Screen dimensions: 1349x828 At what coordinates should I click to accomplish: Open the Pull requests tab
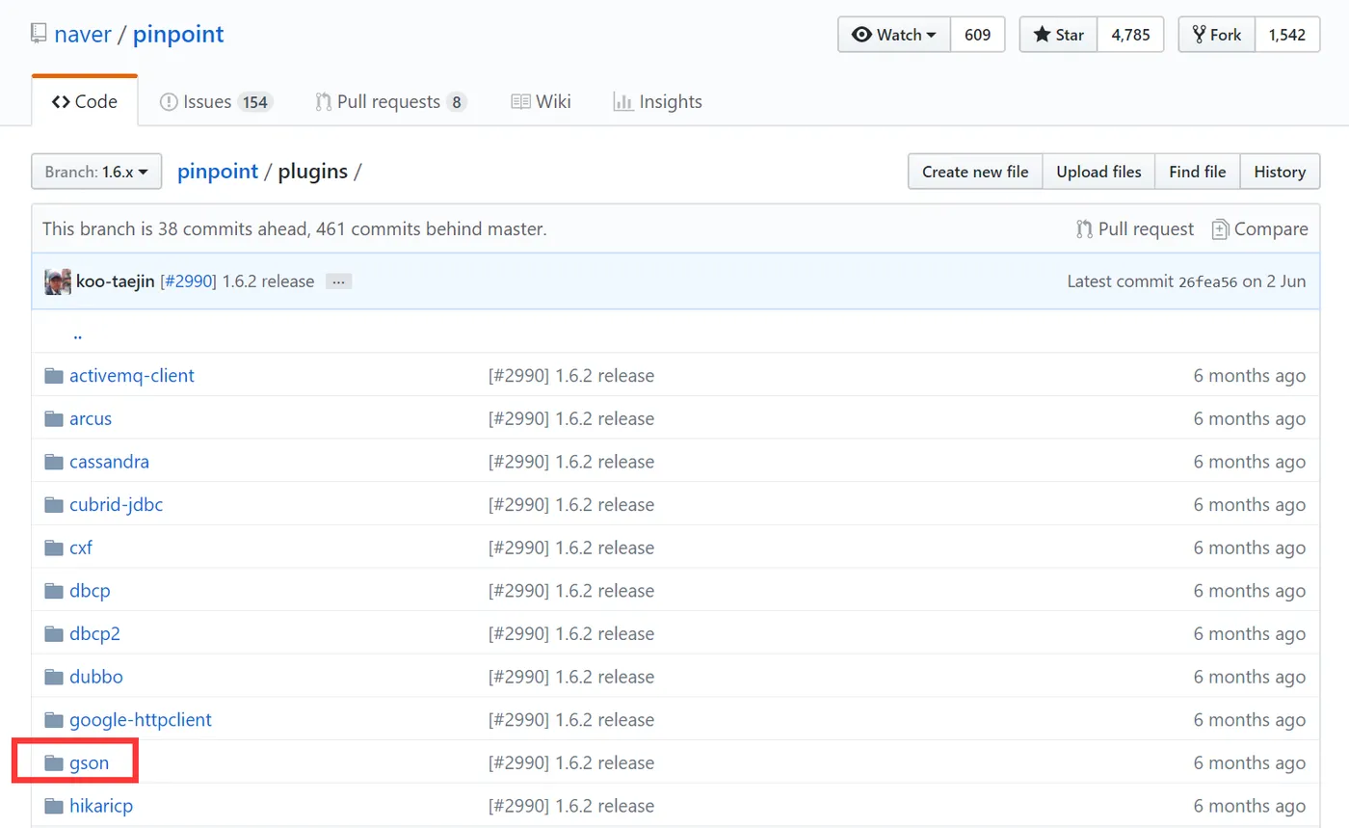391,101
